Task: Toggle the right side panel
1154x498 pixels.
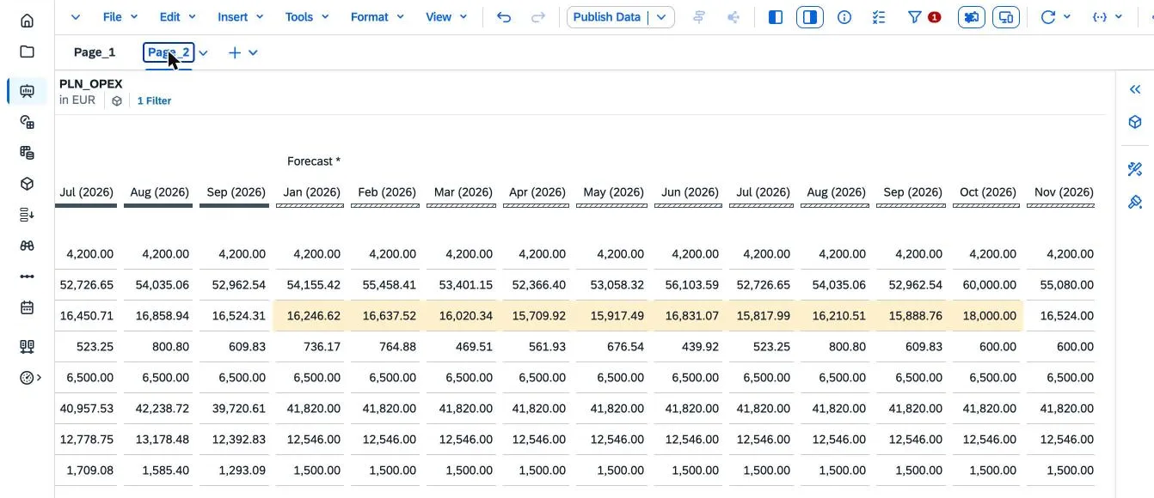Action: 810,17
